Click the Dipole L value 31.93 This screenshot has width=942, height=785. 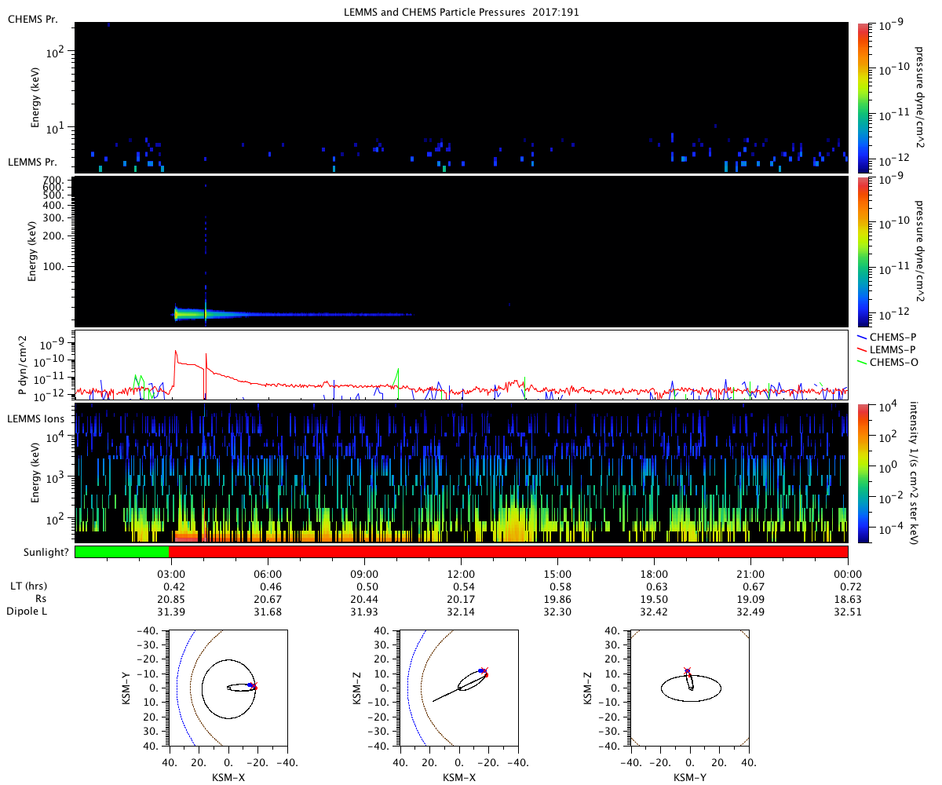click(364, 612)
